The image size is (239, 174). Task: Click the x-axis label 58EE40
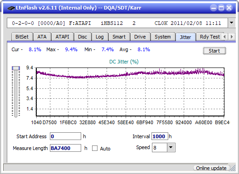[126, 122]
